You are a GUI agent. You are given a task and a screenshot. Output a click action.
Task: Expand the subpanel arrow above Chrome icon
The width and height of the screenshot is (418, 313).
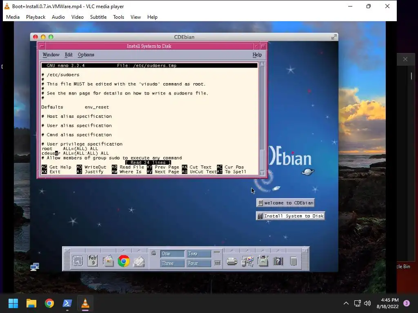pyautogui.click(x=123, y=251)
